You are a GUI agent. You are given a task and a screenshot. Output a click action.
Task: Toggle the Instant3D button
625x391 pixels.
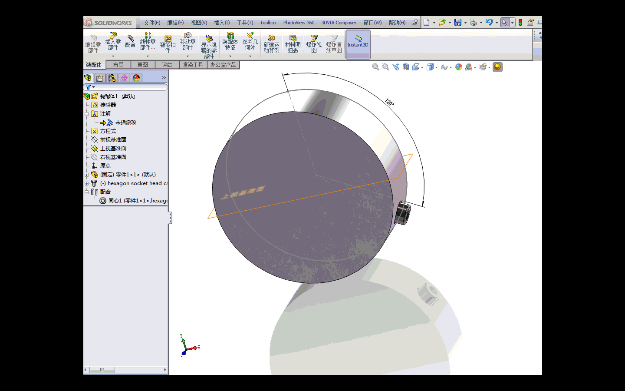click(358, 44)
